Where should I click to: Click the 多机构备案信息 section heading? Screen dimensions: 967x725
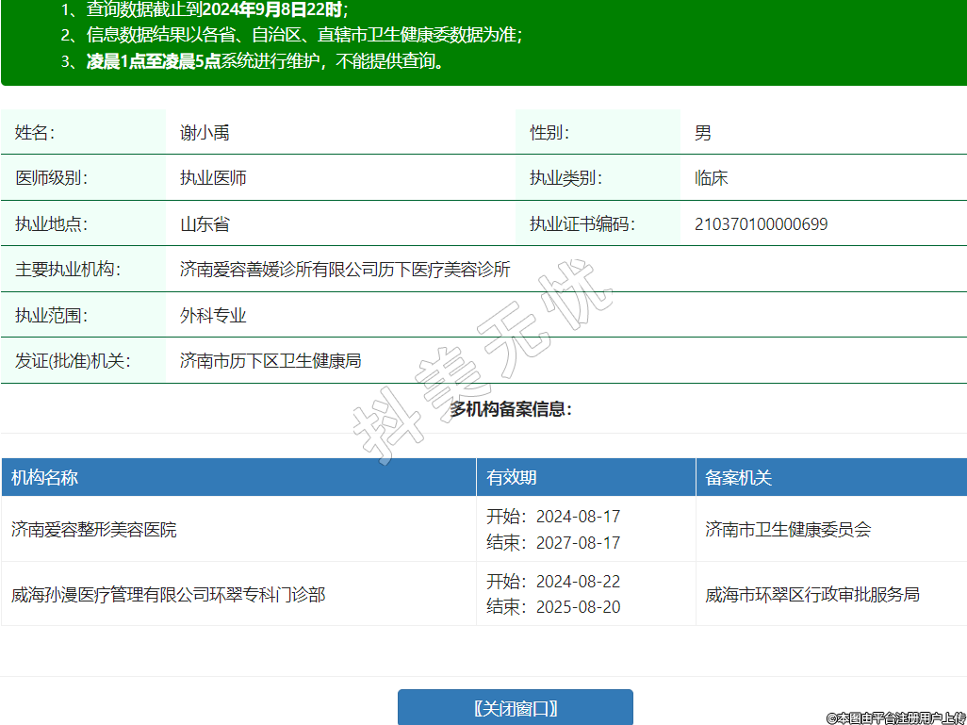511,409
